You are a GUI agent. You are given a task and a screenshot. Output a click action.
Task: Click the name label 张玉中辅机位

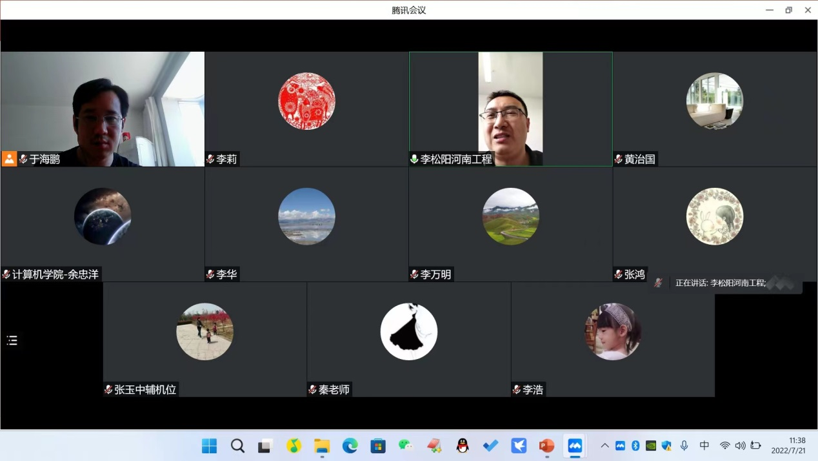point(145,389)
